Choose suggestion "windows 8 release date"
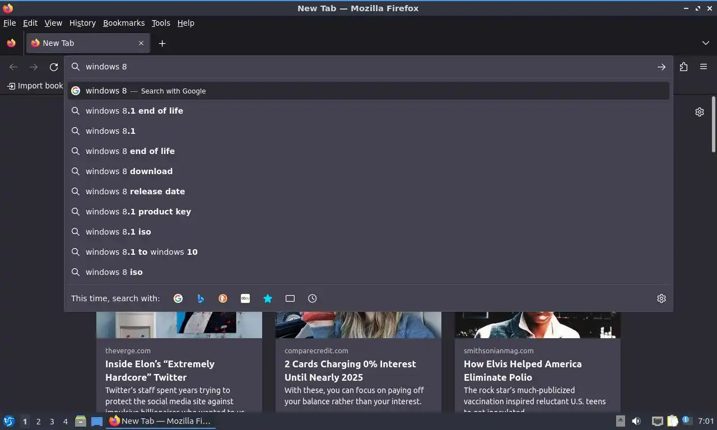Screen dimensions: 717x430 [x=369, y=191]
